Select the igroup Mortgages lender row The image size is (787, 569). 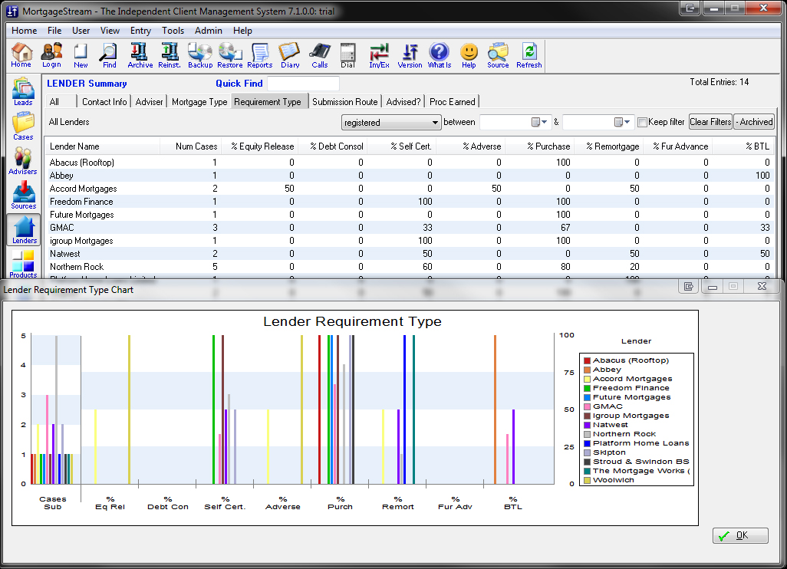pos(409,241)
